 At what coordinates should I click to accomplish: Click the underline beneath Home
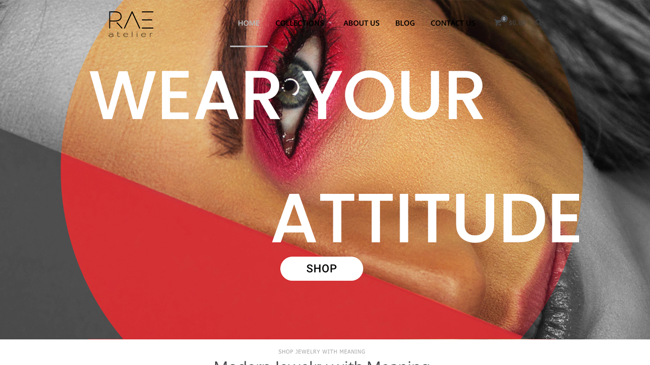[x=249, y=46]
